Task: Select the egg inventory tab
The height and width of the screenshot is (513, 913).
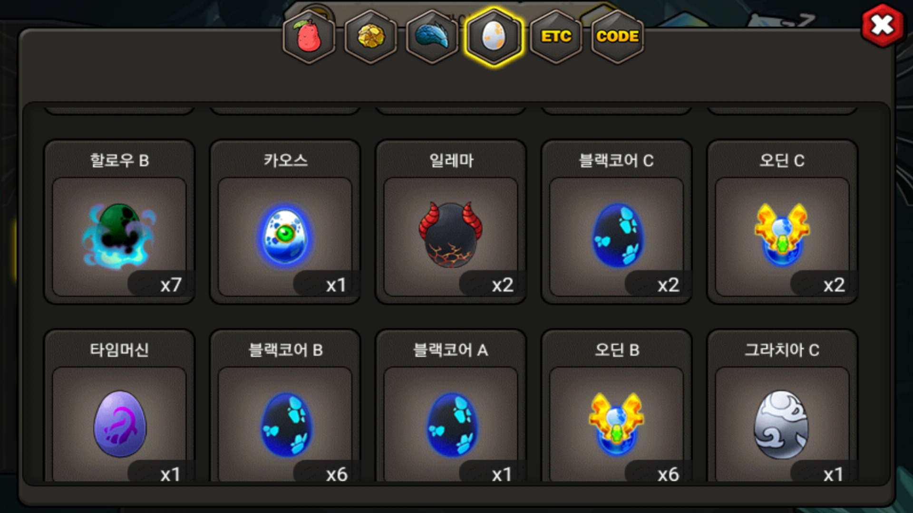Action: click(x=494, y=37)
